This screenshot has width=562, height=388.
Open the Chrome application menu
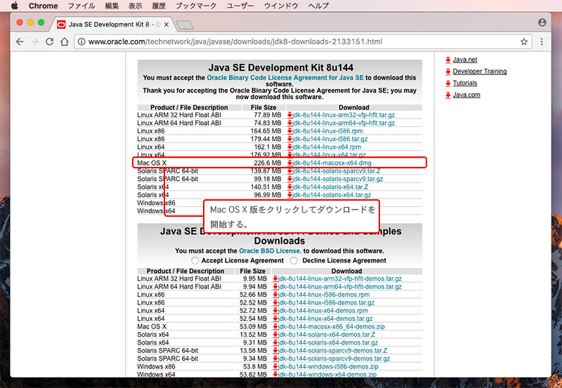coord(43,6)
